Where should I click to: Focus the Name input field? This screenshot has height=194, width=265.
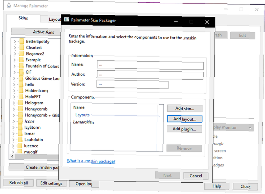pyautogui.click(x=150, y=65)
